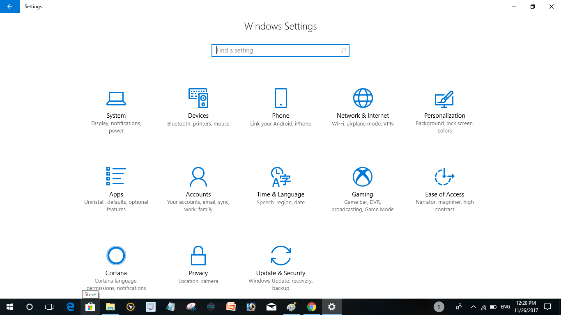Open Ease of Access settings
561x315 pixels.
[445, 185]
